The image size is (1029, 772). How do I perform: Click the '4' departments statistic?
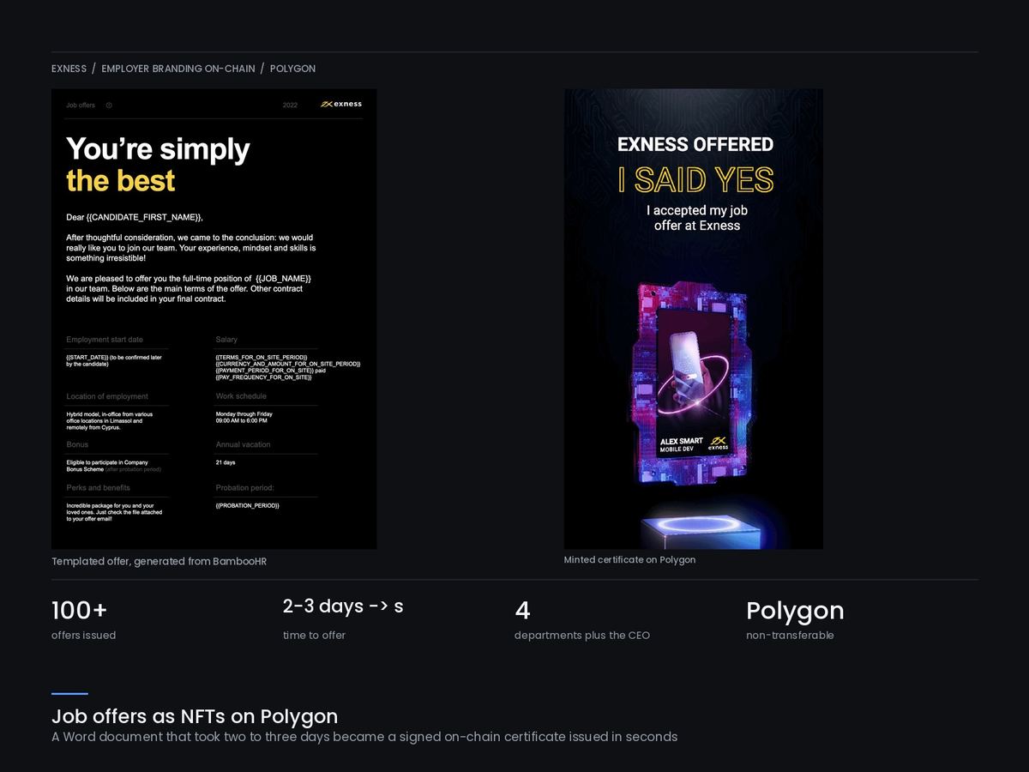pos(522,611)
